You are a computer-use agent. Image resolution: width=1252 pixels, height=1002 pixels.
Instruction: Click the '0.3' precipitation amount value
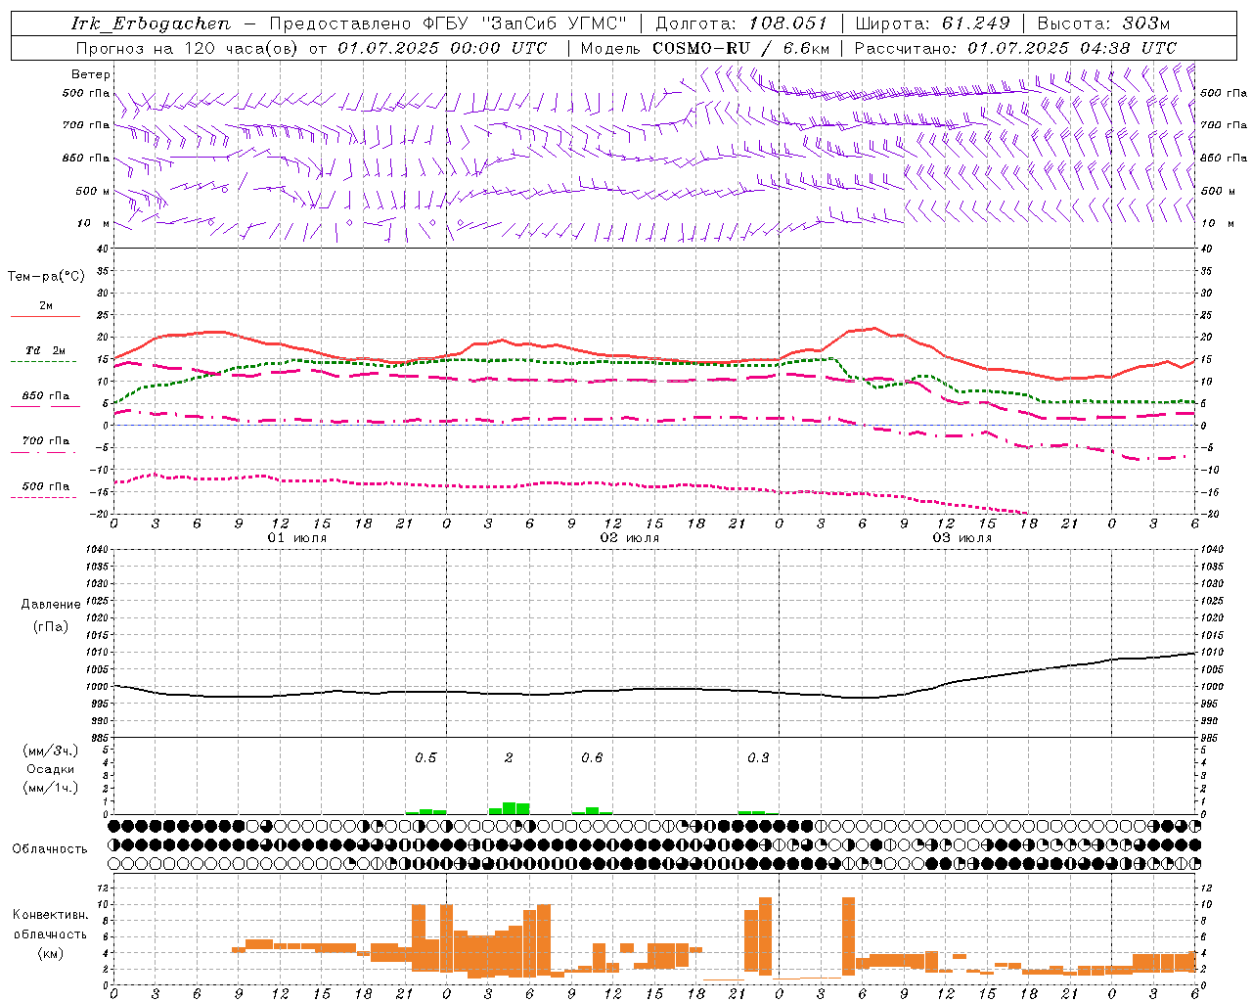point(758,758)
